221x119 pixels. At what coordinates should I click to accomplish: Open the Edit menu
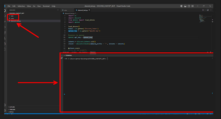(14, 6)
